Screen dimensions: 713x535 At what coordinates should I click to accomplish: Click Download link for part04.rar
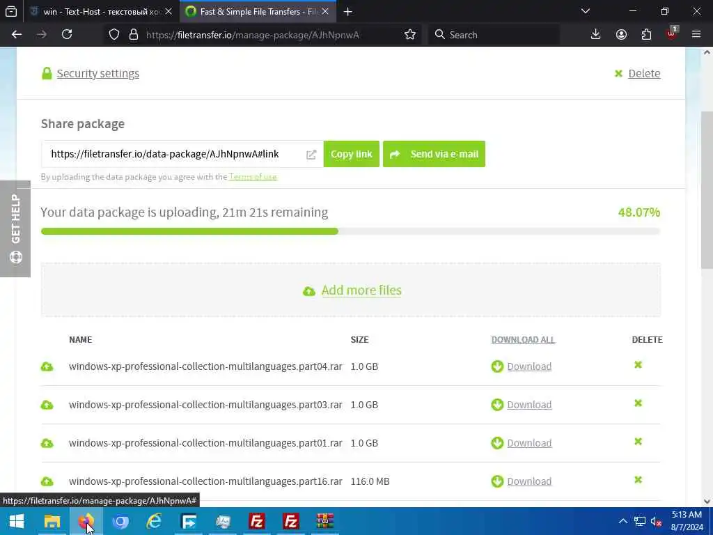(529, 366)
